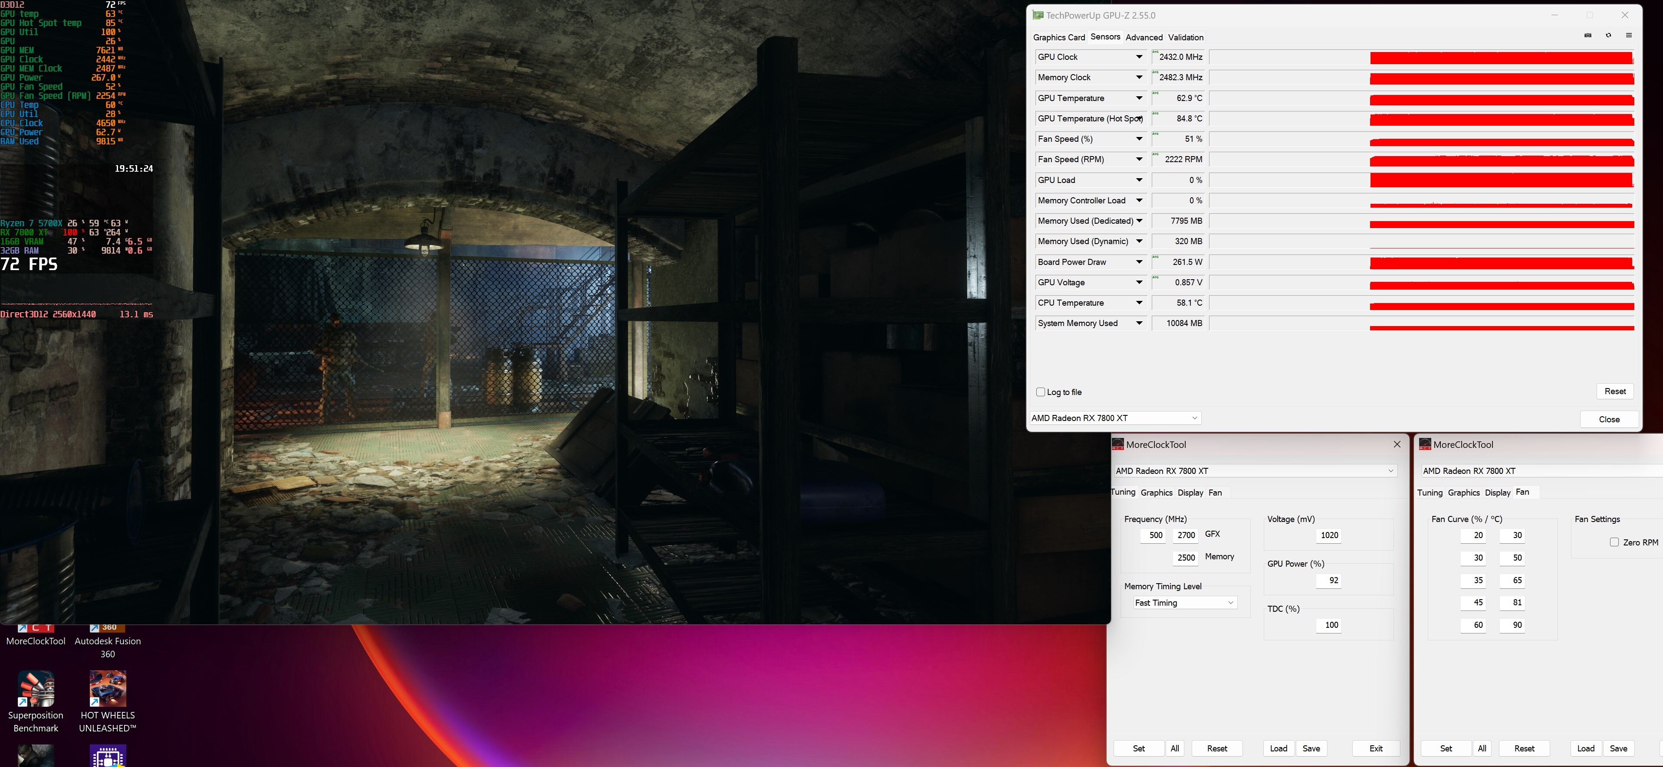Open the GPU Voltage sensor dropdown arrow
This screenshot has width=1663, height=767.
coord(1140,283)
